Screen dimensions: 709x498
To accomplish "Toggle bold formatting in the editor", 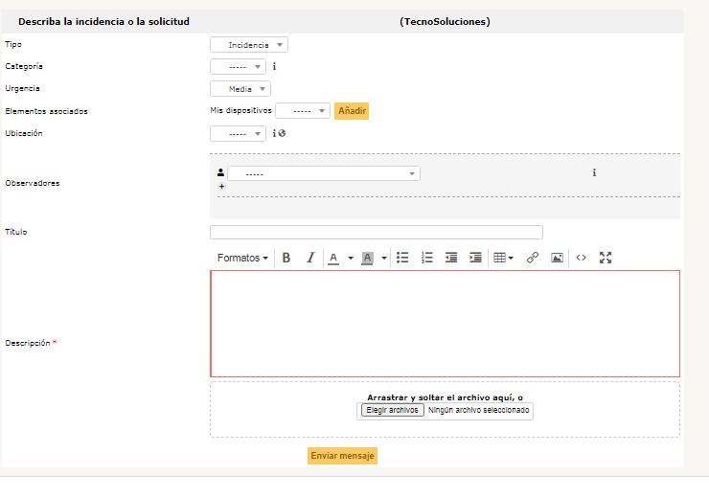I will 286,258.
